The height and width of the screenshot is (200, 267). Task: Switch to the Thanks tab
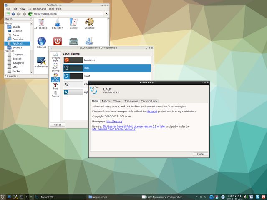point(117,101)
